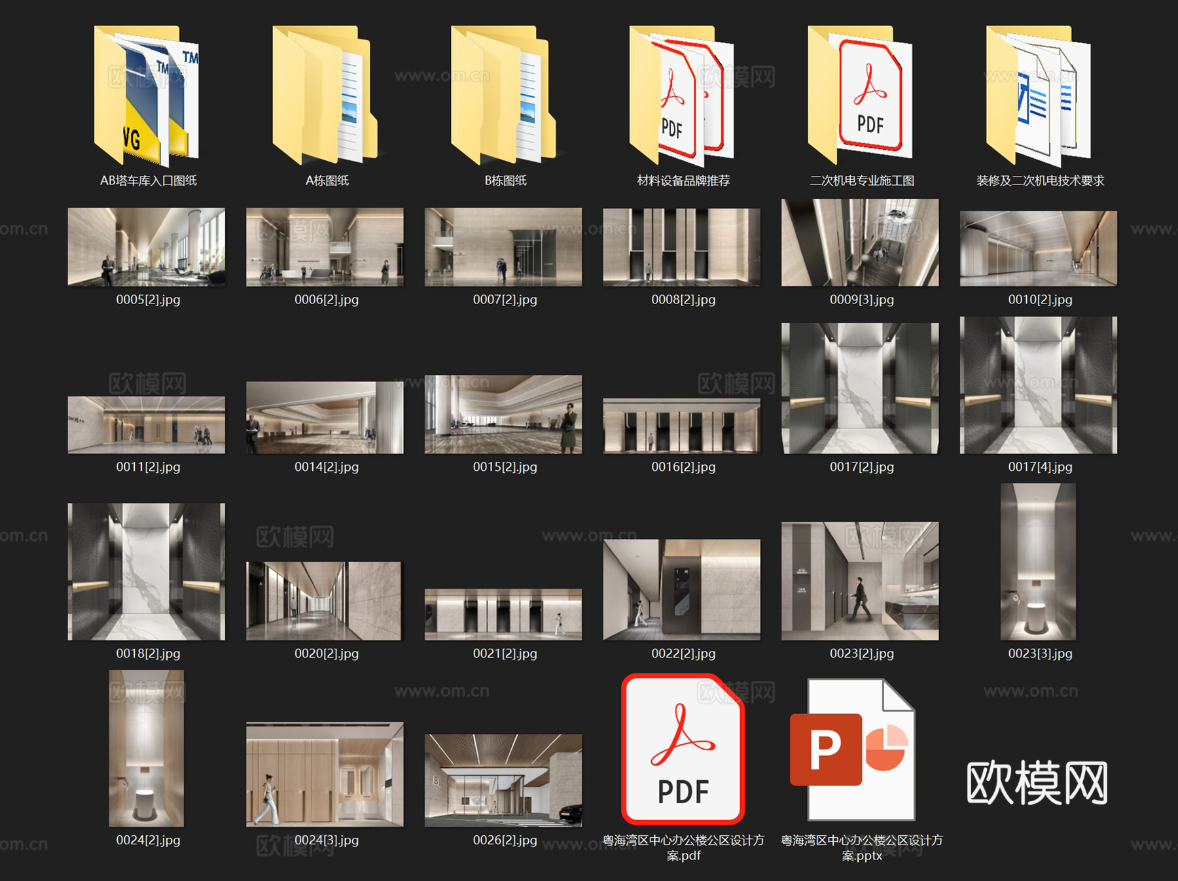Viewport: 1178px width, 881px height.
Task: Open the 装修及二次机电技术要求 folder
Action: point(1039,96)
